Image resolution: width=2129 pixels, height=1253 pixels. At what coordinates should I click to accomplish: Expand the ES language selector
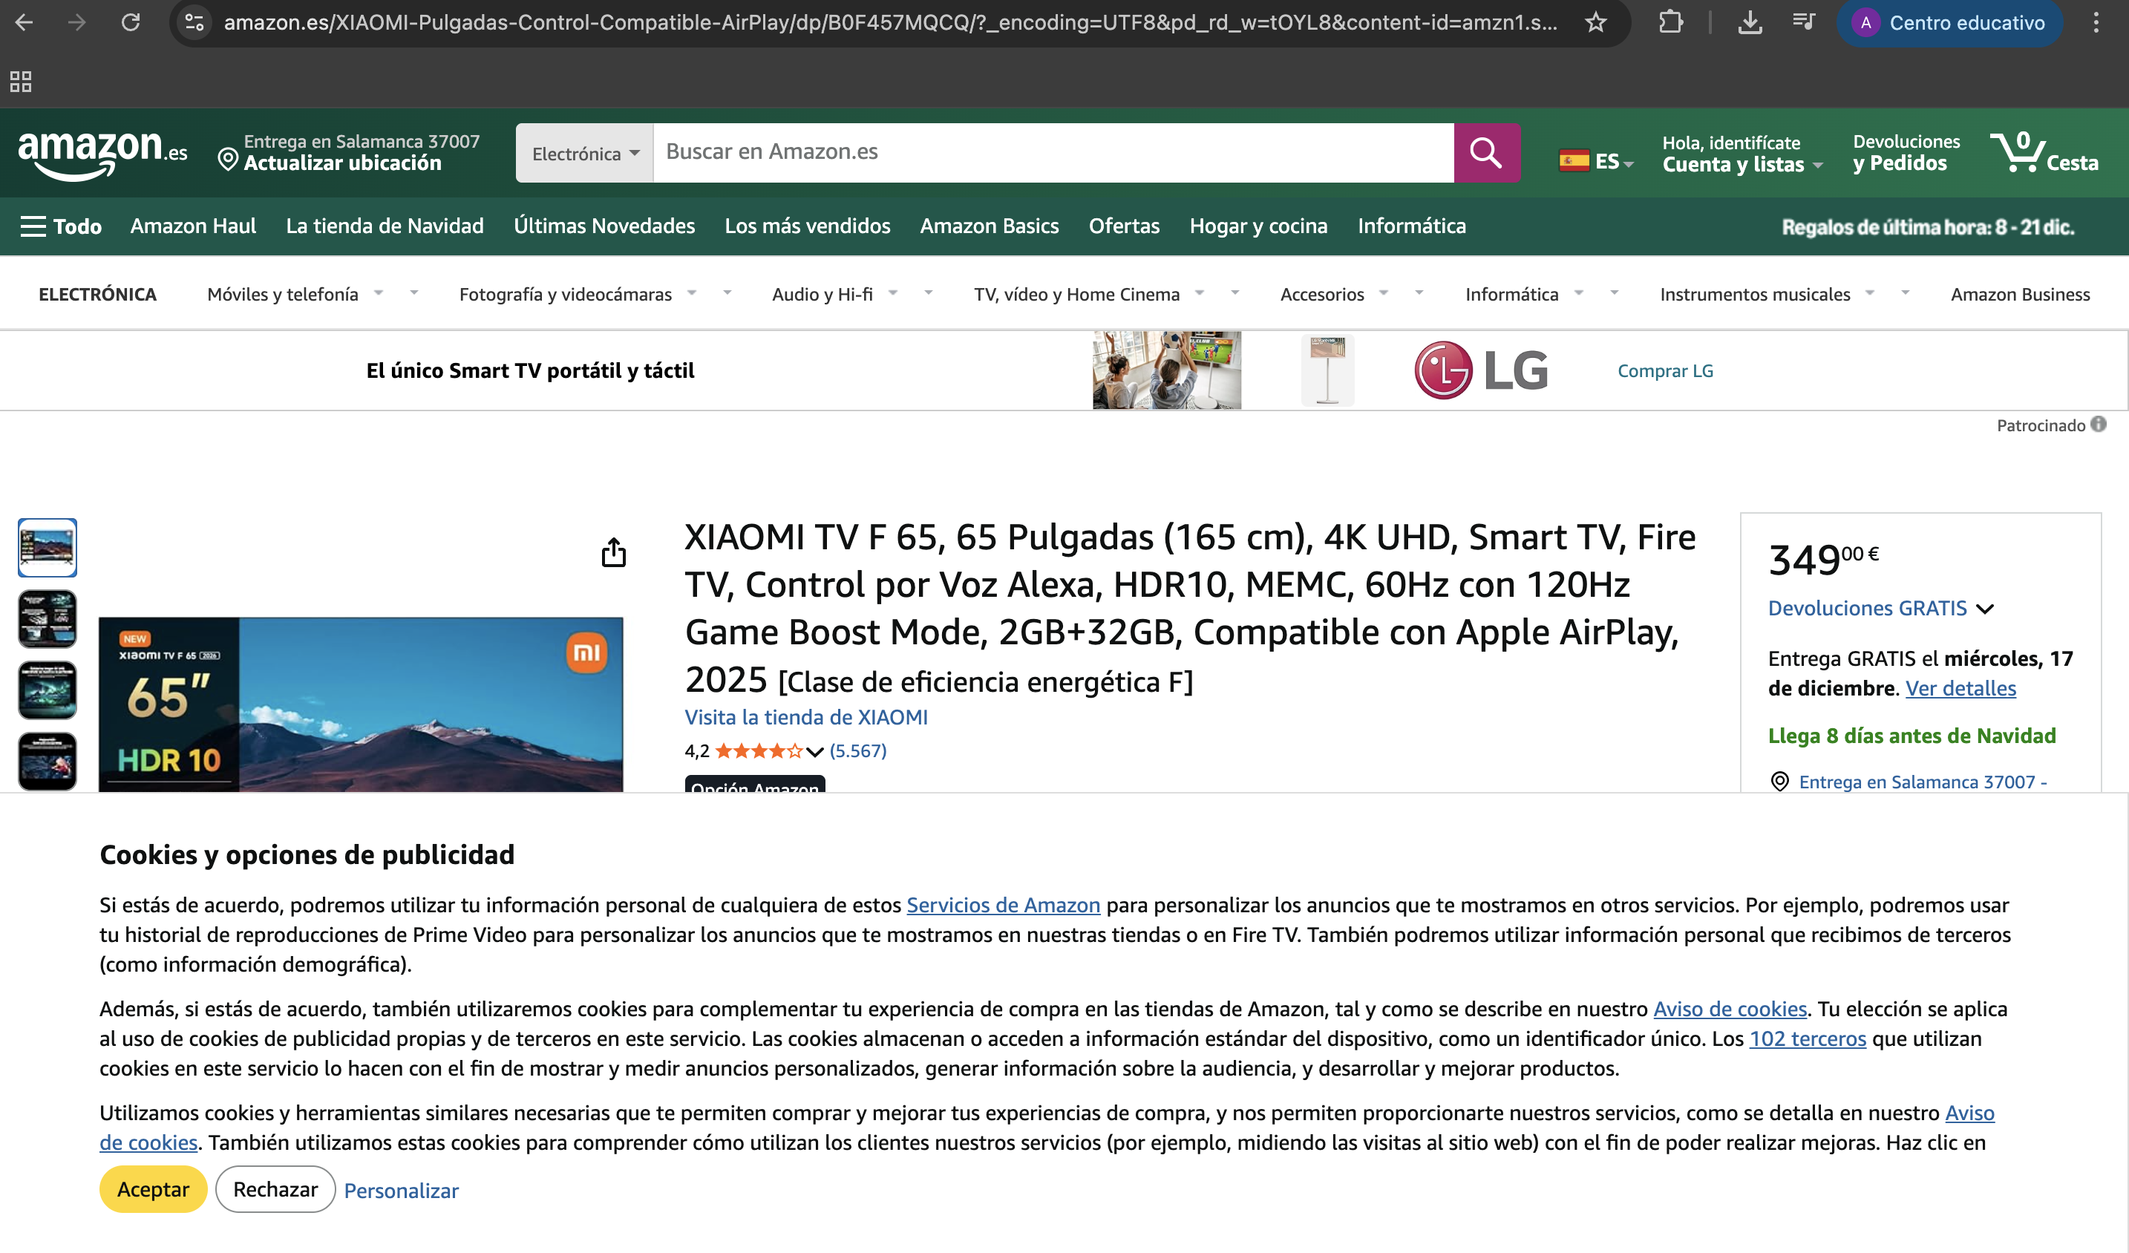pyautogui.click(x=1595, y=160)
